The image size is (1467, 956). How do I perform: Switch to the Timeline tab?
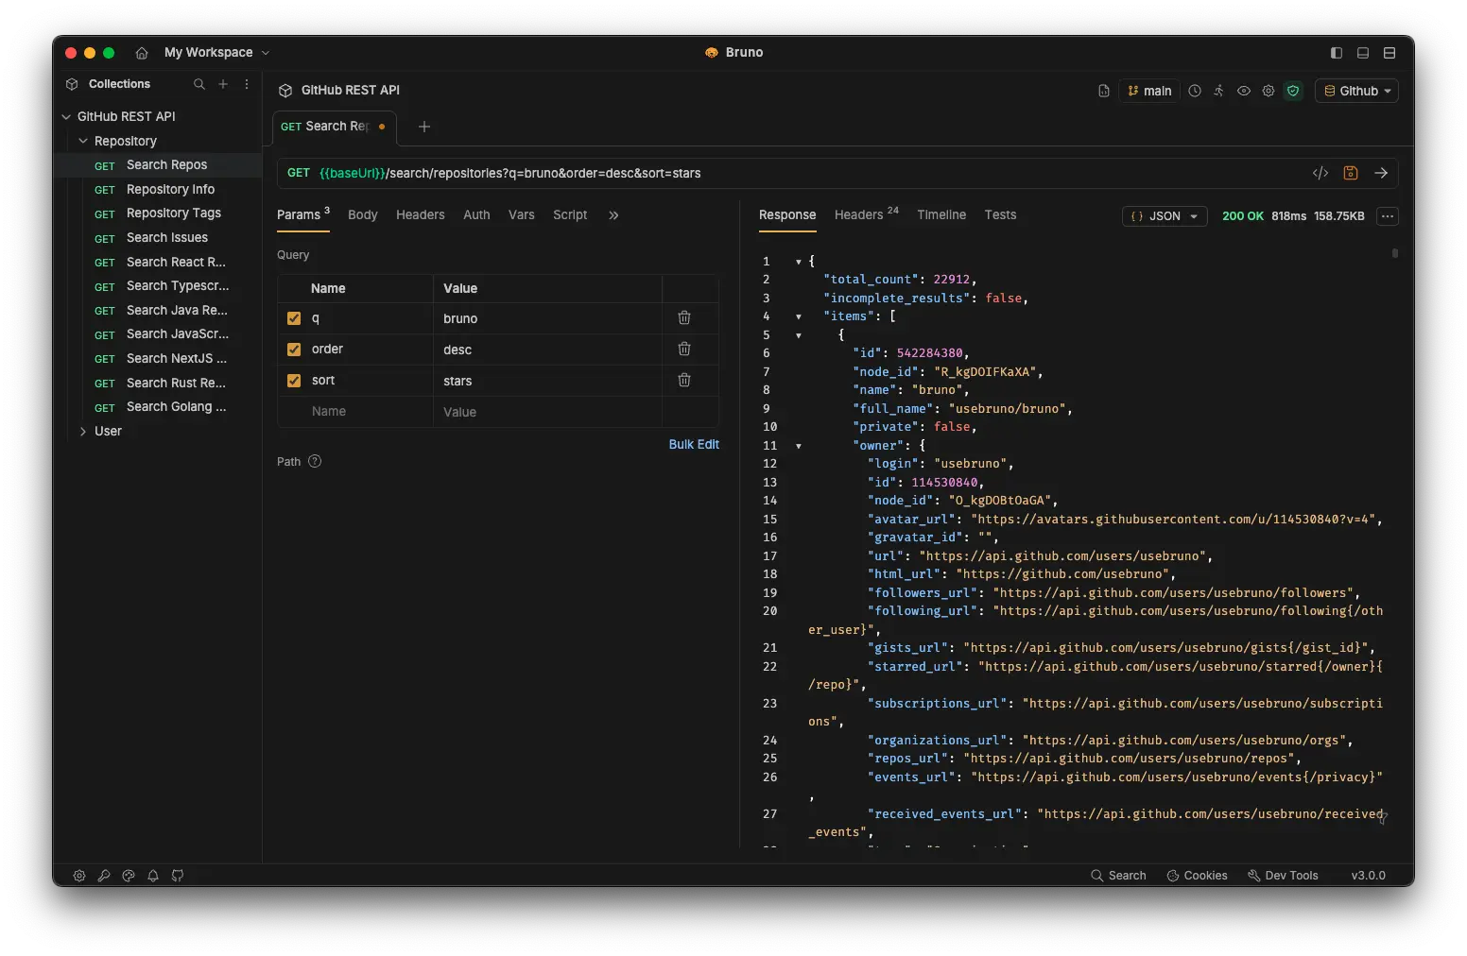pos(941,214)
